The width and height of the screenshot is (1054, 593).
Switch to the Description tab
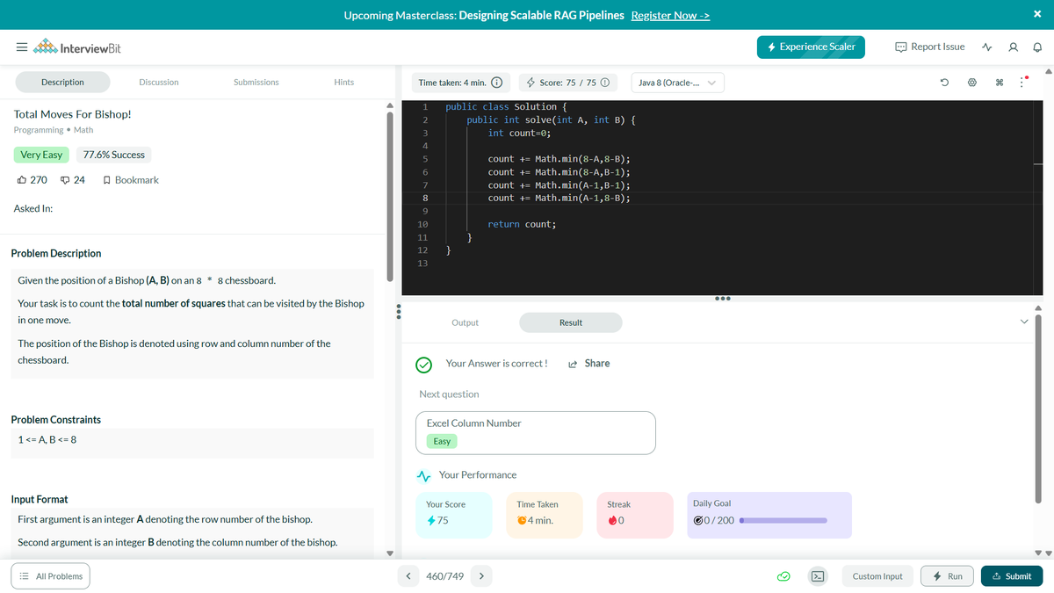[62, 82]
